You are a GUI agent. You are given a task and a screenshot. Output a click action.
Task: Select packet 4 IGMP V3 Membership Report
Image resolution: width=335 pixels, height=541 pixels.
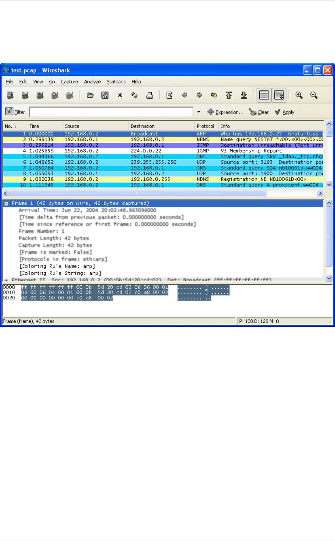(163, 151)
